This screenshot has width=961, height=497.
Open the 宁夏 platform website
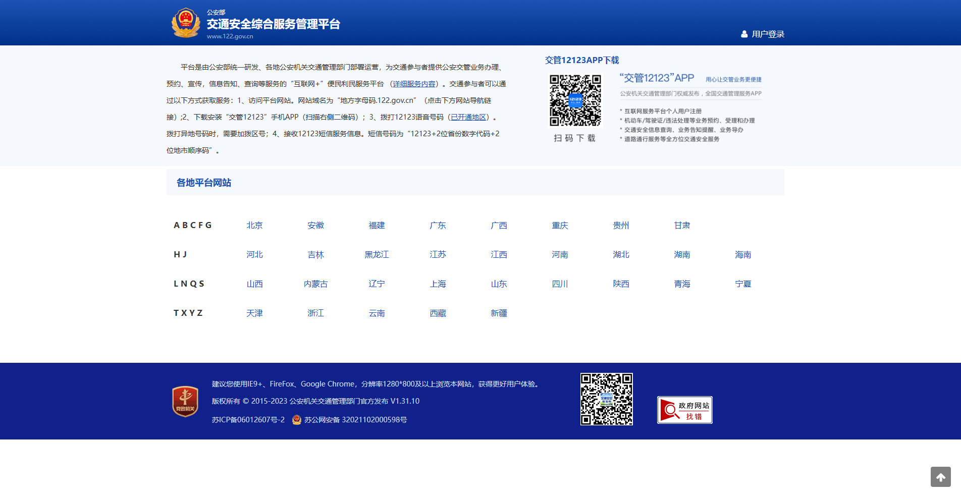(743, 284)
